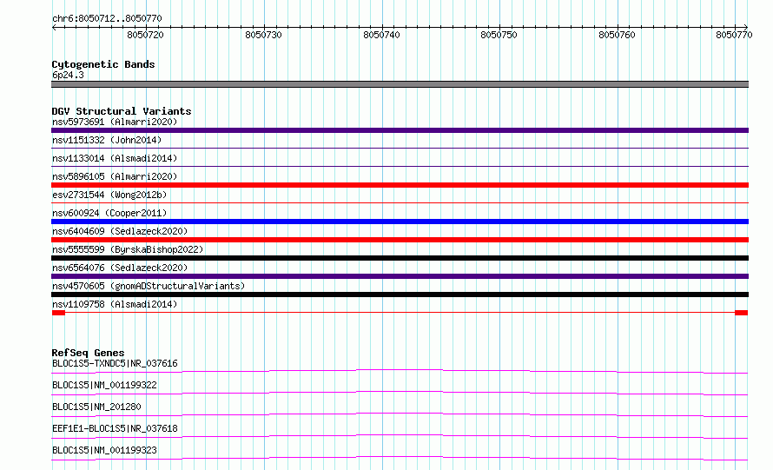The width and height of the screenshot is (773, 470).
Task: Click the purple nsv6564076 variant bar
Action: (400, 276)
